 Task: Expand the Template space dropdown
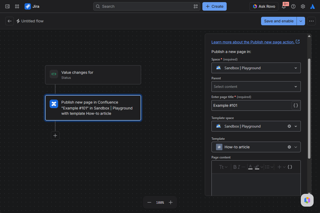click(296, 126)
